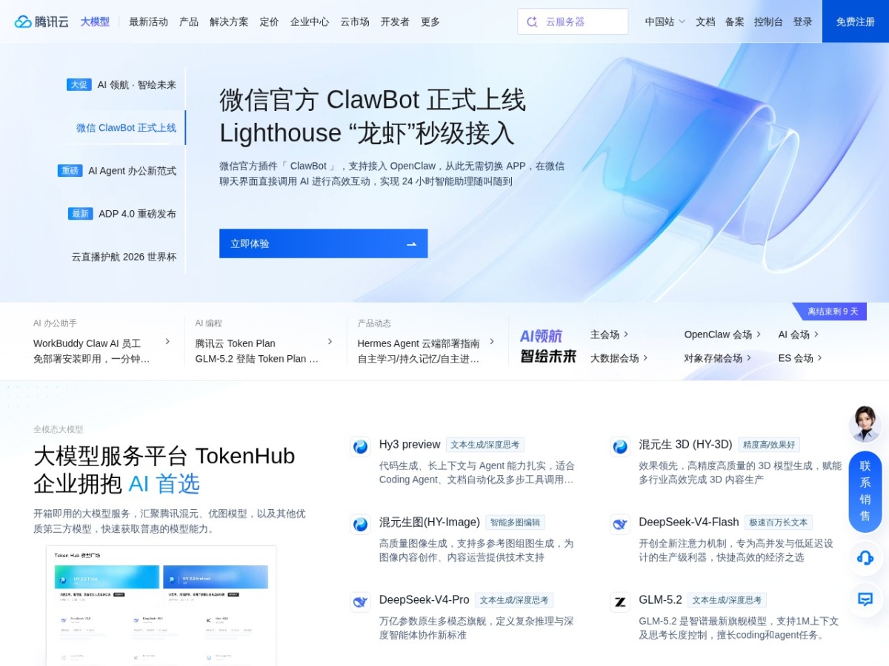This screenshot has height=666, width=889.
Task: Open the 解决方案 nav menu
Action: 229,21
